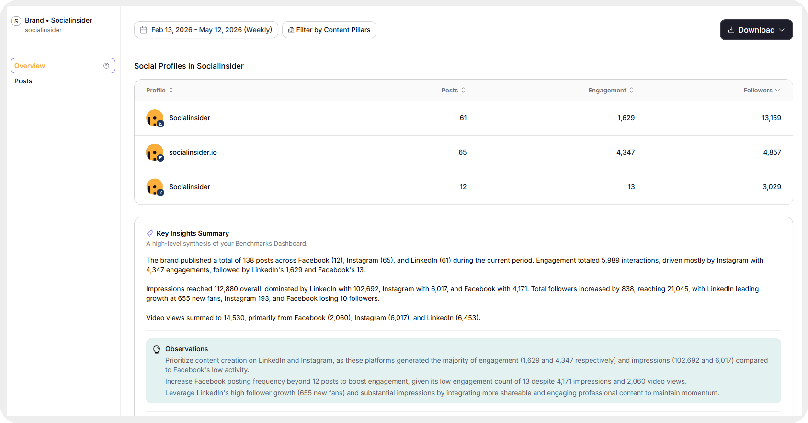Open the Feb 13 – May 12 date range picker
808x423 pixels.
coord(206,30)
